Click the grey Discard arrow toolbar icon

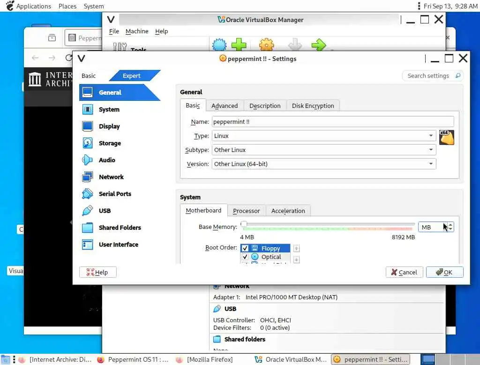[295, 45]
